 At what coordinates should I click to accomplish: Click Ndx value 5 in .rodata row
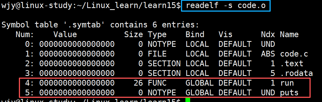[273, 73]
